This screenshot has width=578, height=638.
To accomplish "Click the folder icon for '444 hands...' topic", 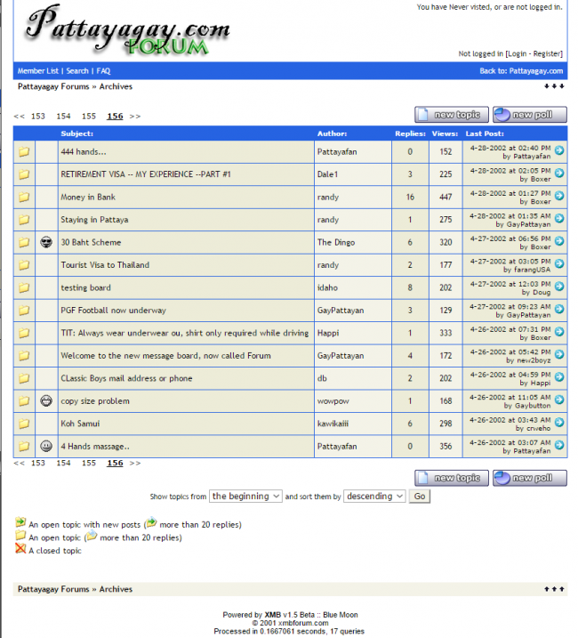I will [24, 152].
